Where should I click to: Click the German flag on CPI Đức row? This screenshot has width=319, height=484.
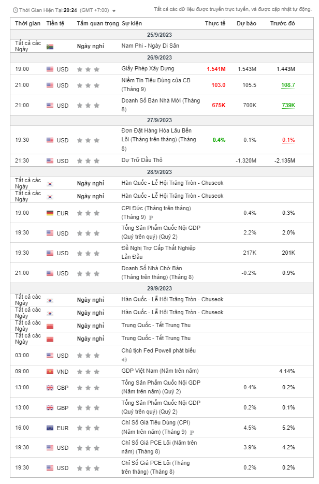[50, 213]
